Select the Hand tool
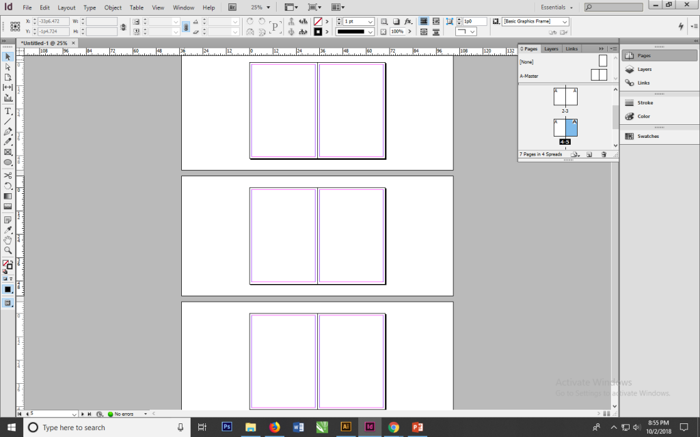 [8, 240]
